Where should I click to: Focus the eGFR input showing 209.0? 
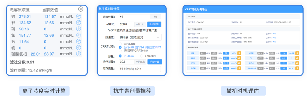(126, 24)
